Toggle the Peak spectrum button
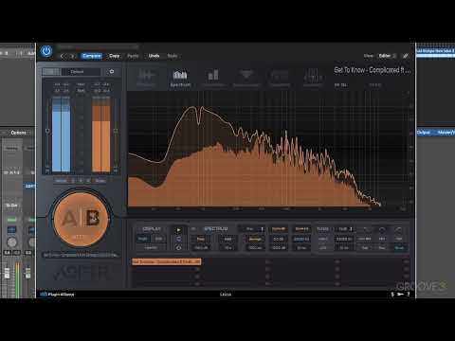The width and height of the screenshot is (455, 341). pos(201,239)
